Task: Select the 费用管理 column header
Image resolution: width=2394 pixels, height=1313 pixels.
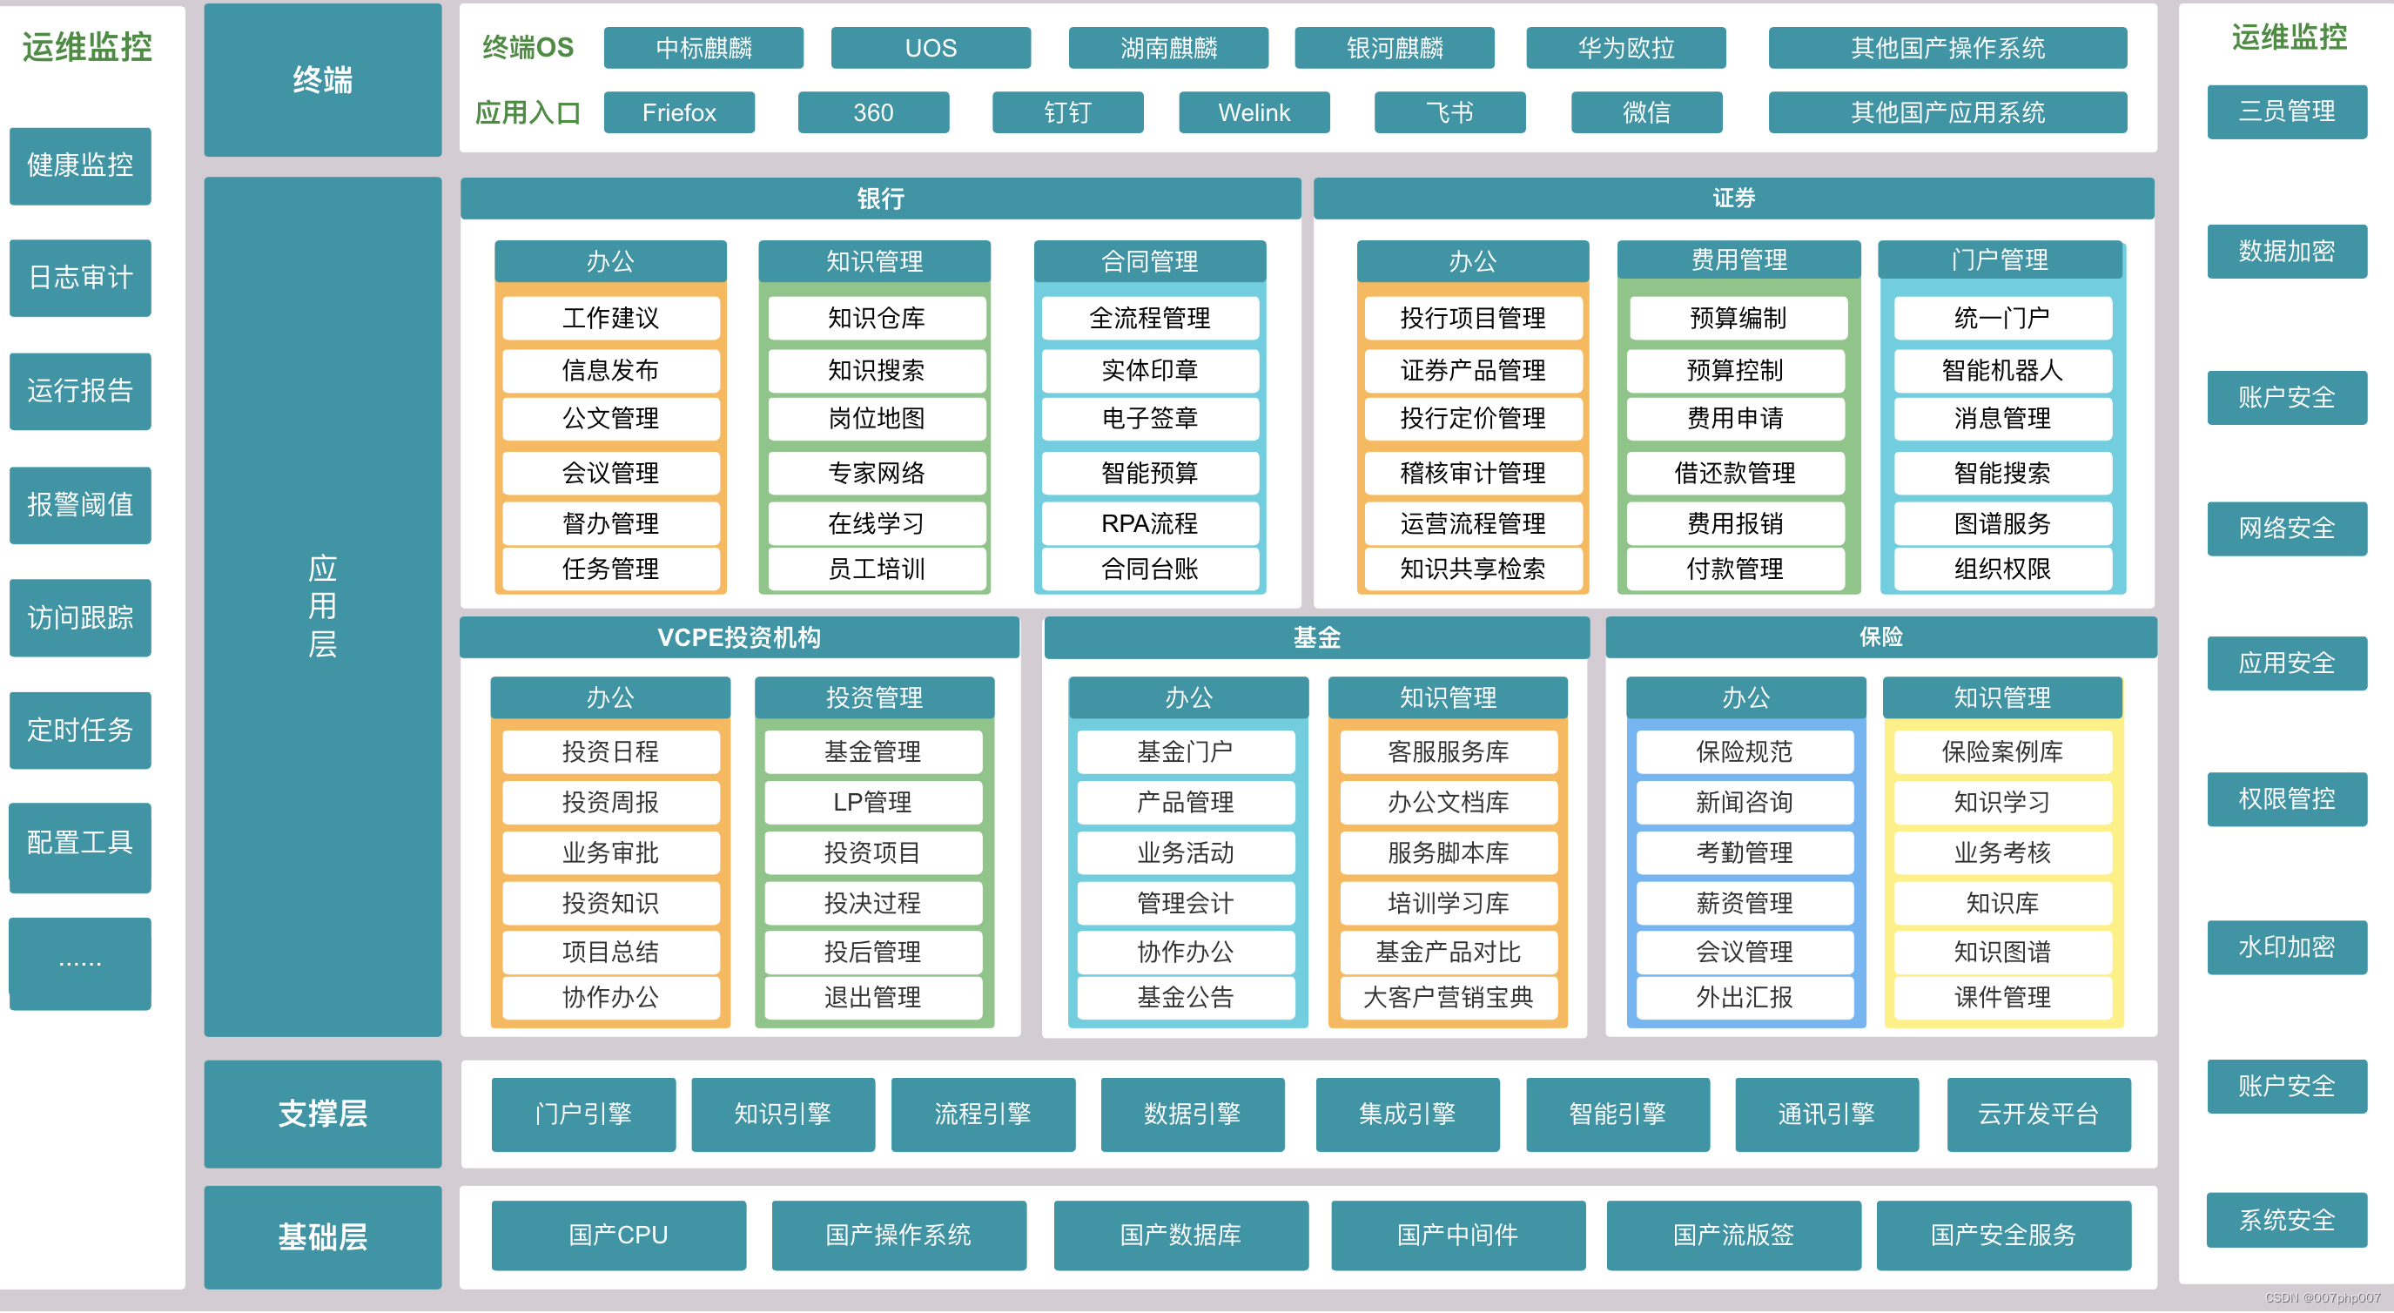Action: tap(1738, 260)
